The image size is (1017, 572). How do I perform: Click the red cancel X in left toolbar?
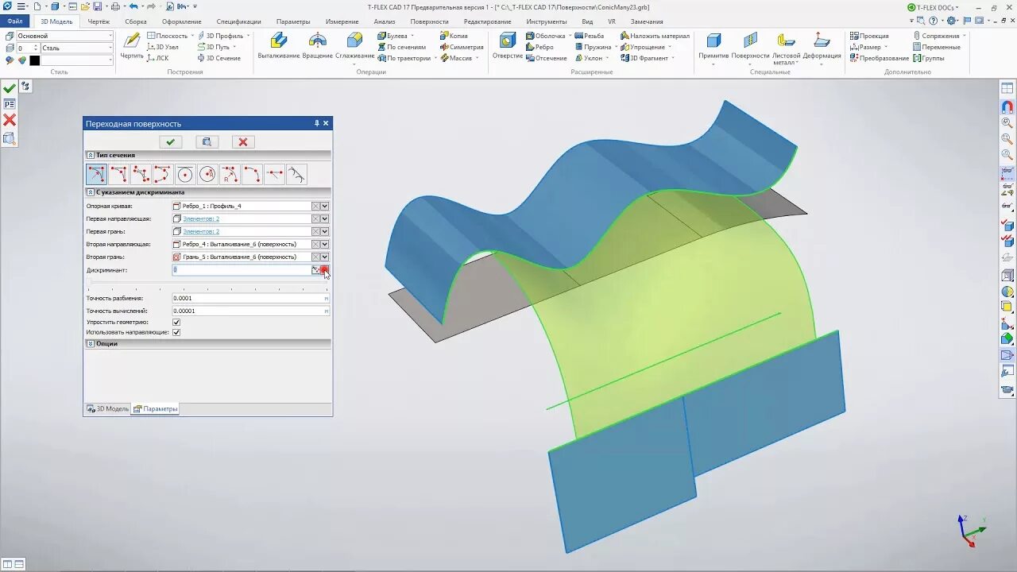tap(10, 120)
